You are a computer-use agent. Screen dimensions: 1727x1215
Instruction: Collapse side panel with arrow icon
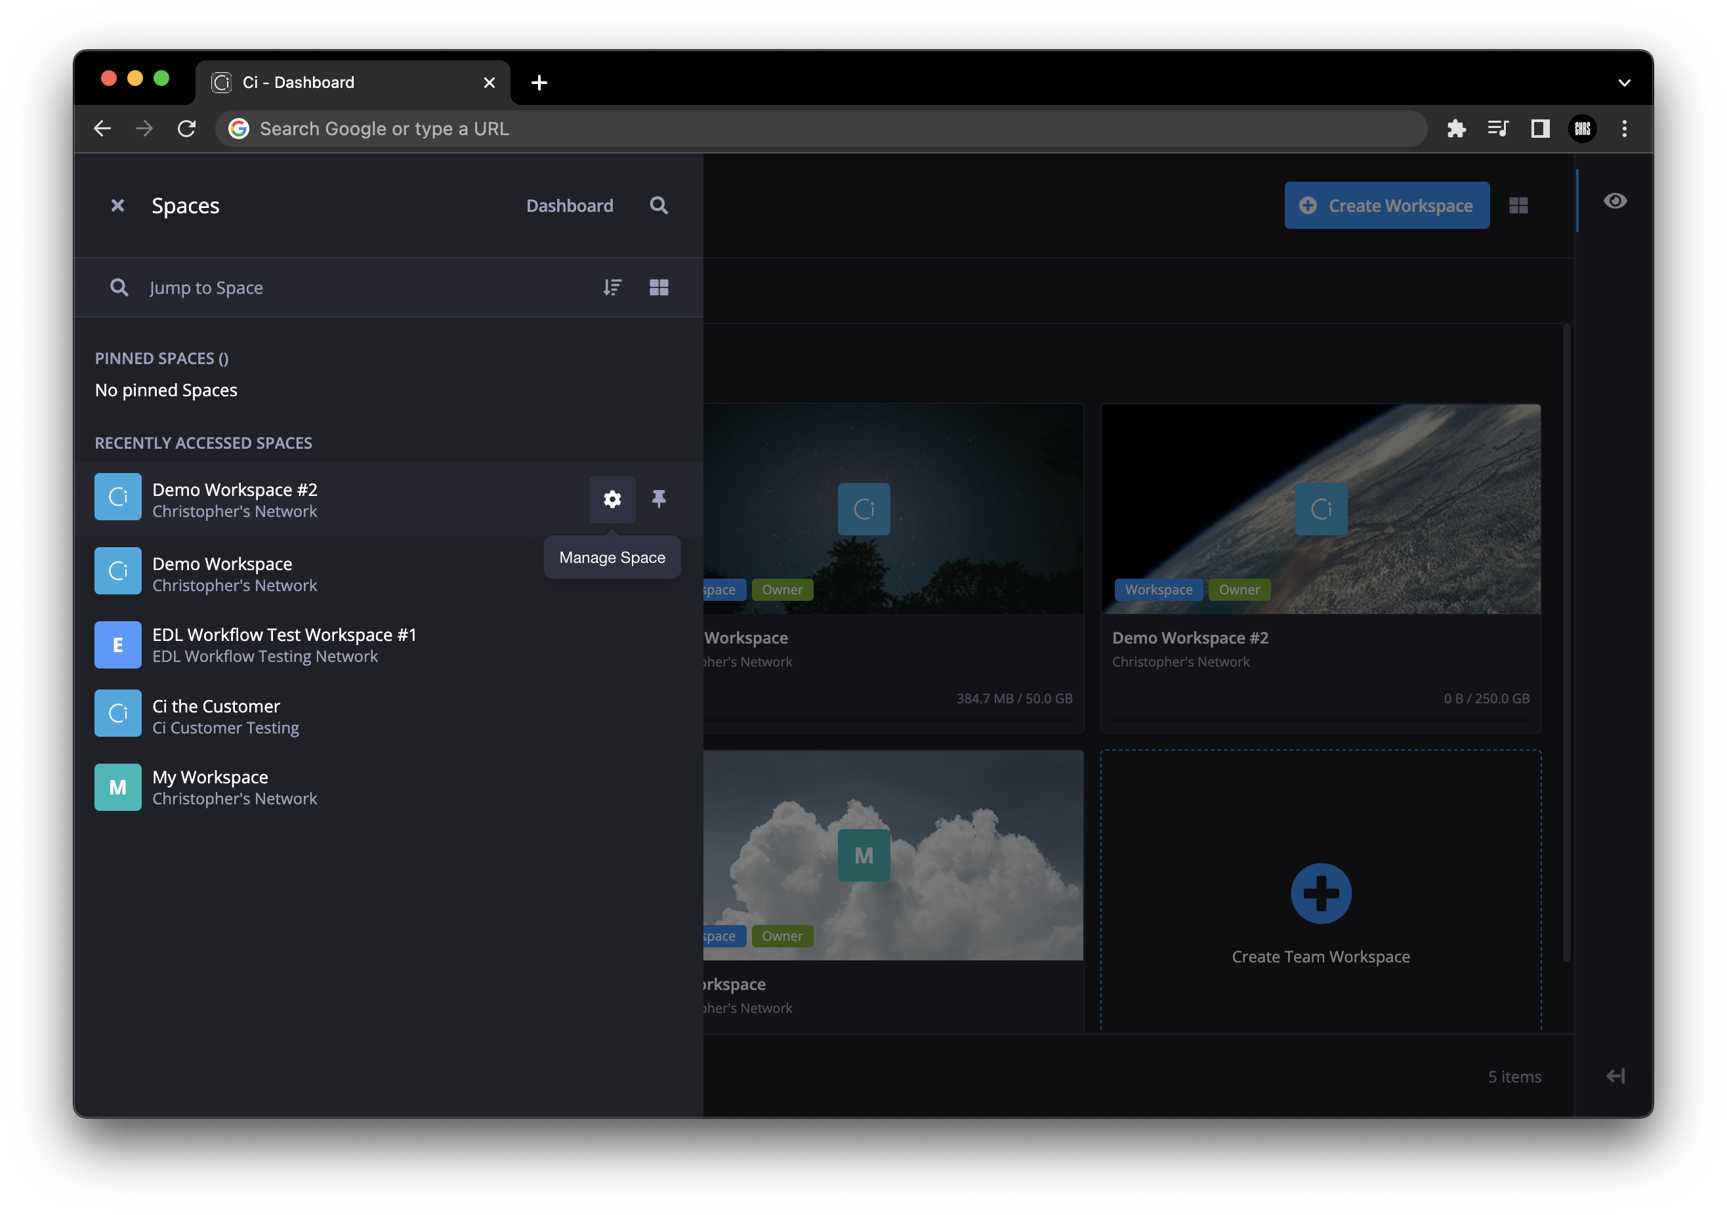tap(1615, 1076)
